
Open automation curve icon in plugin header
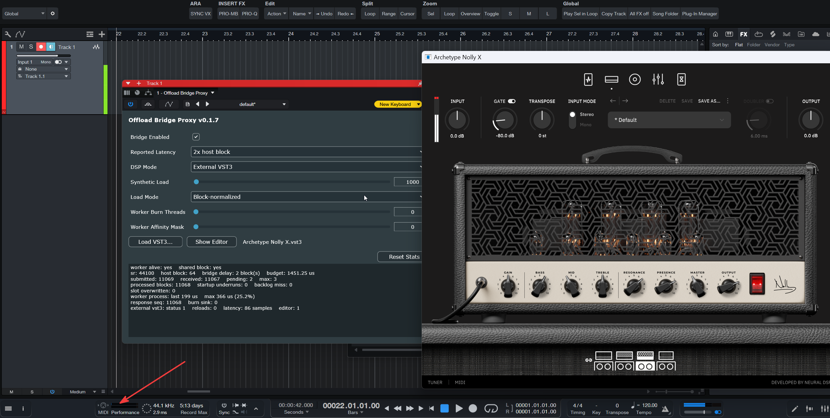169,104
